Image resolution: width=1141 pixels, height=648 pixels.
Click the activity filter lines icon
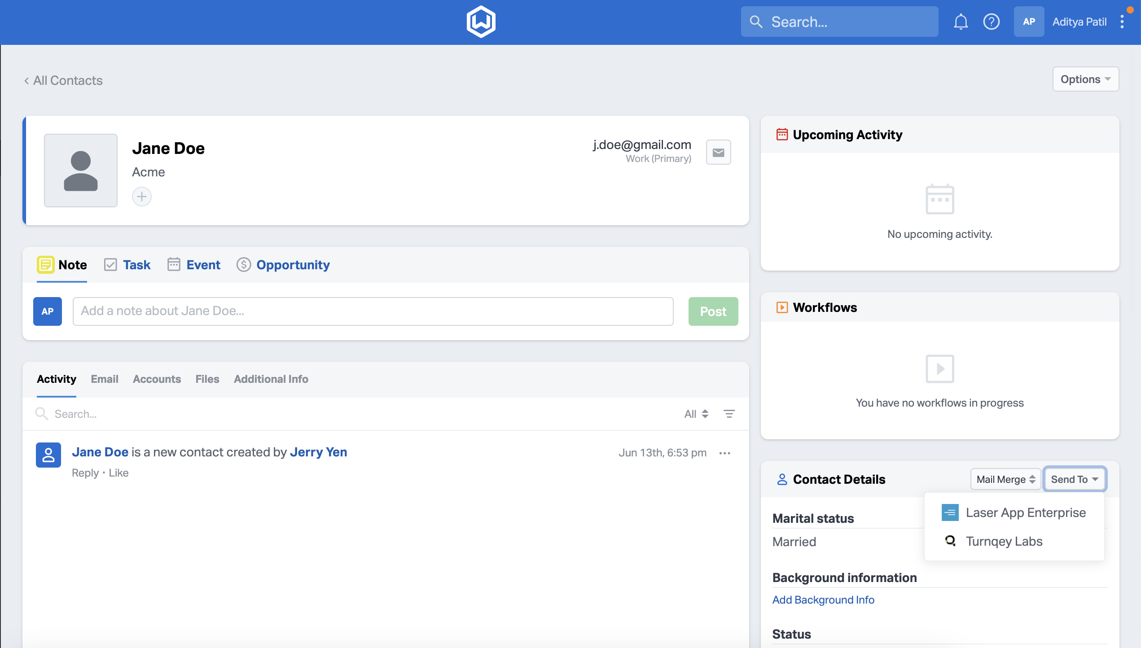click(x=729, y=414)
